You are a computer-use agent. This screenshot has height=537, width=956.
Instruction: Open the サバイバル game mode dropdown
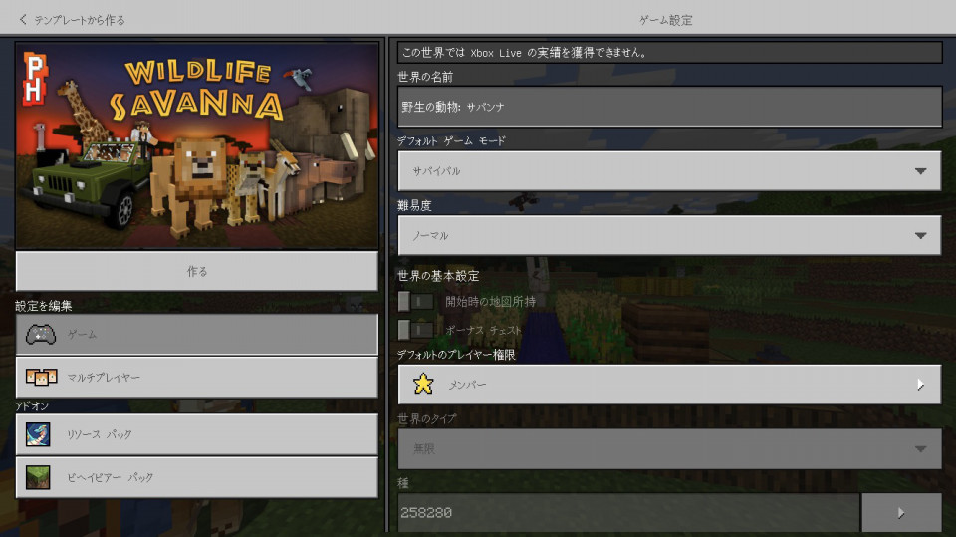click(669, 171)
